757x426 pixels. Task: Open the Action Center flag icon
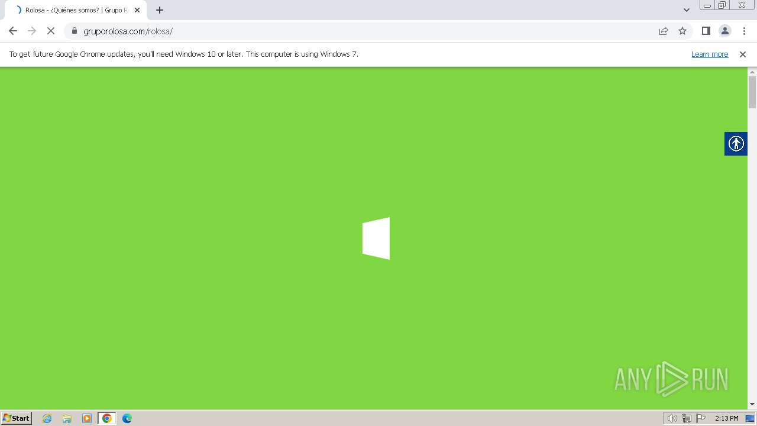click(x=701, y=418)
